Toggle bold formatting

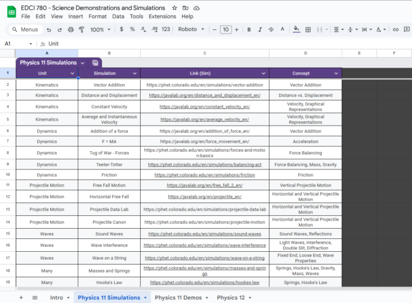click(x=249, y=30)
